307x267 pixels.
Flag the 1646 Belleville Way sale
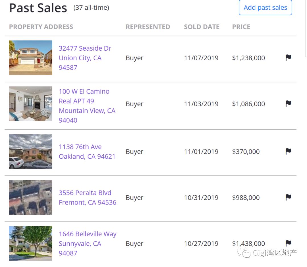point(288,243)
